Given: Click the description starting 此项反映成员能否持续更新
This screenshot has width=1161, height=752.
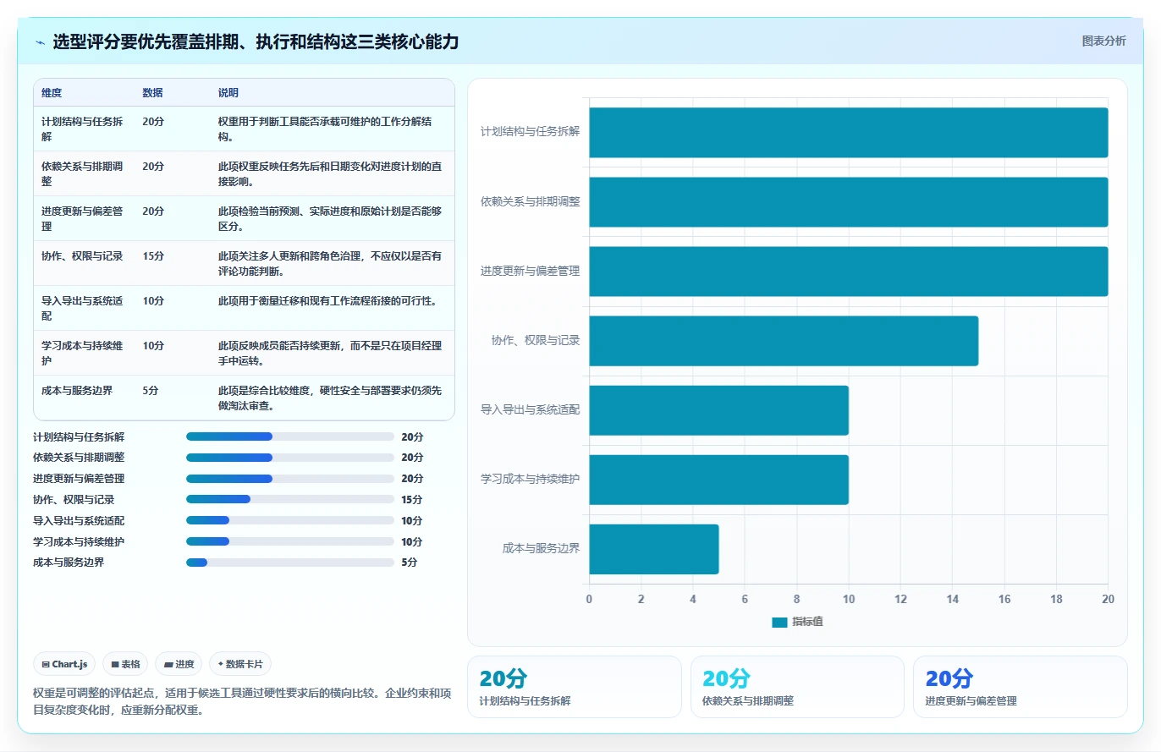Looking at the screenshot, I should tap(330, 353).
